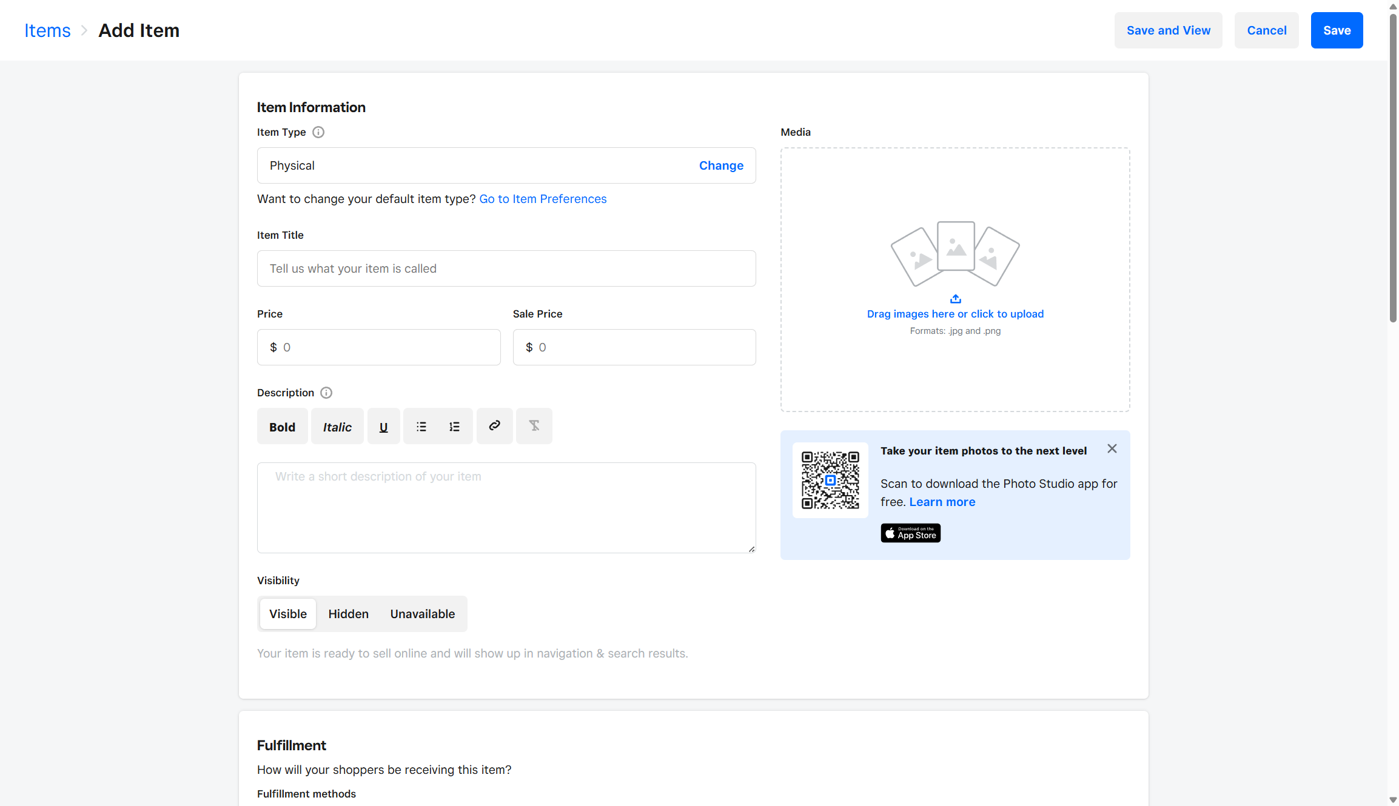Open Go to Item Preferences link
Screen dimensions: 1399x806
pyautogui.click(x=542, y=199)
